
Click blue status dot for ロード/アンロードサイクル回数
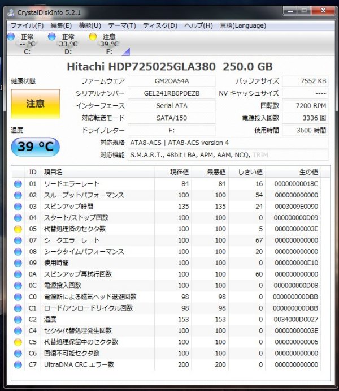coord(18,308)
